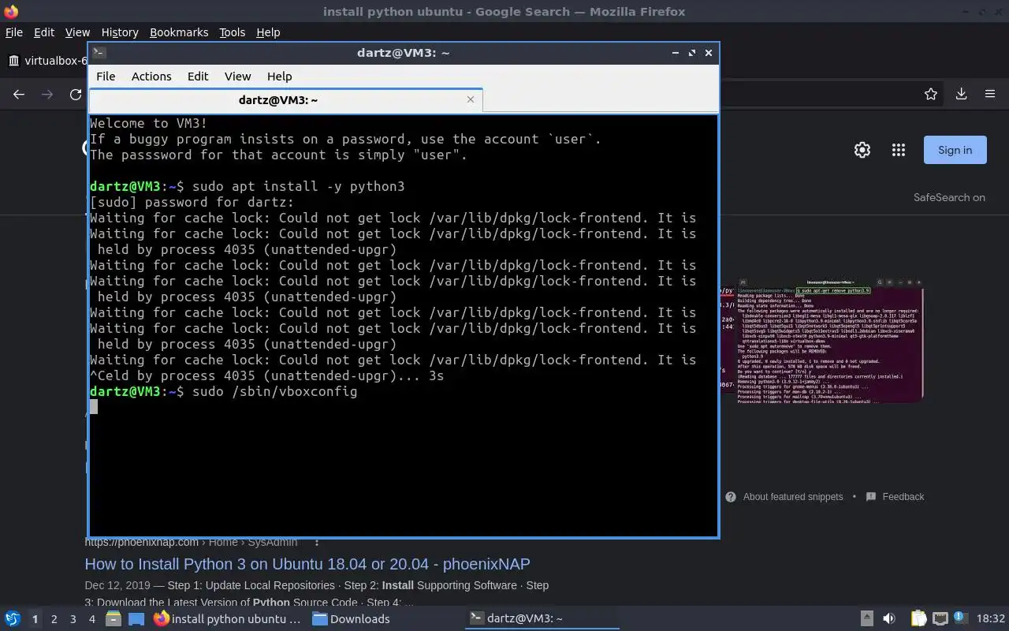The height and width of the screenshot is (631, 1009).
Task: Open the volume control tray icon
Action: pos(889,618)
